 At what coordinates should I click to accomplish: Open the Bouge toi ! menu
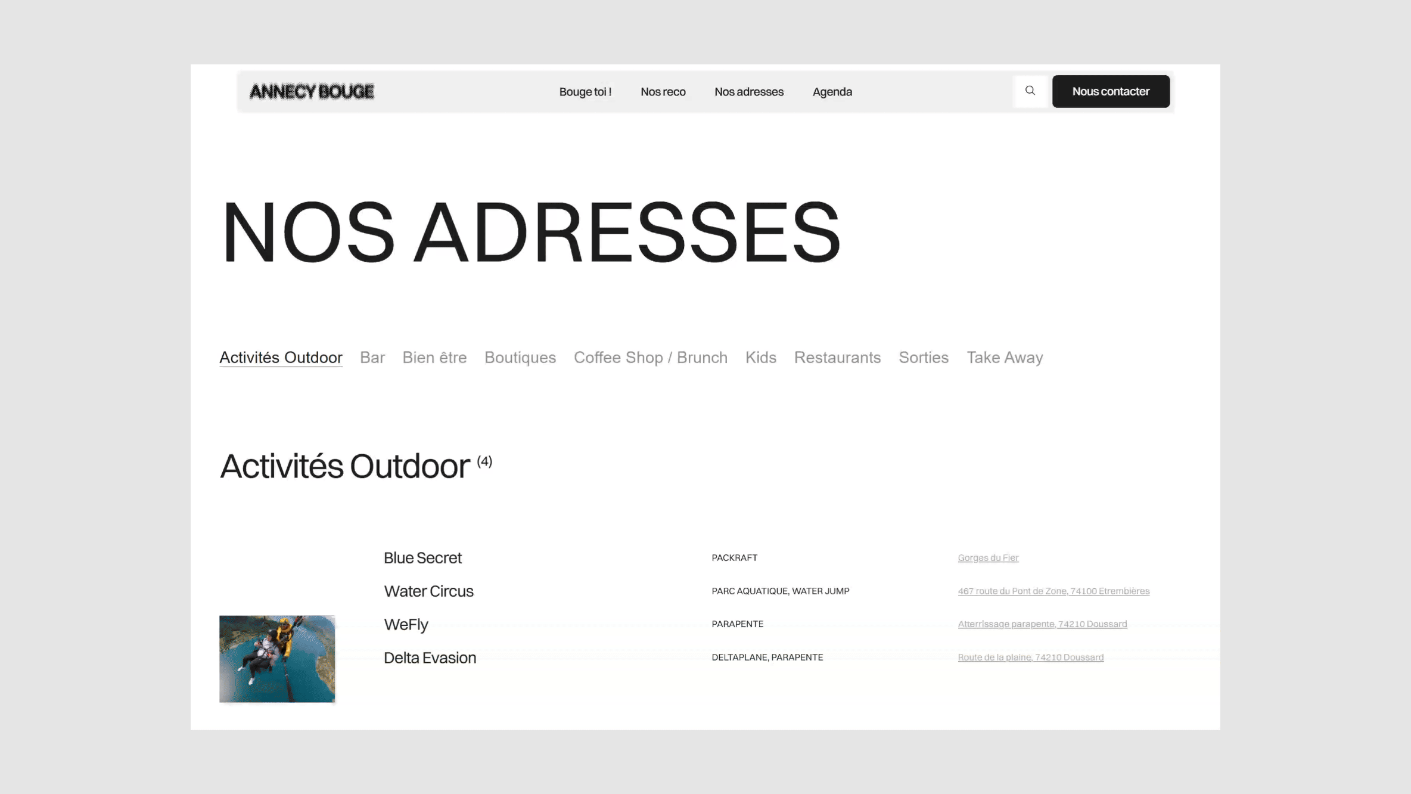585,92
